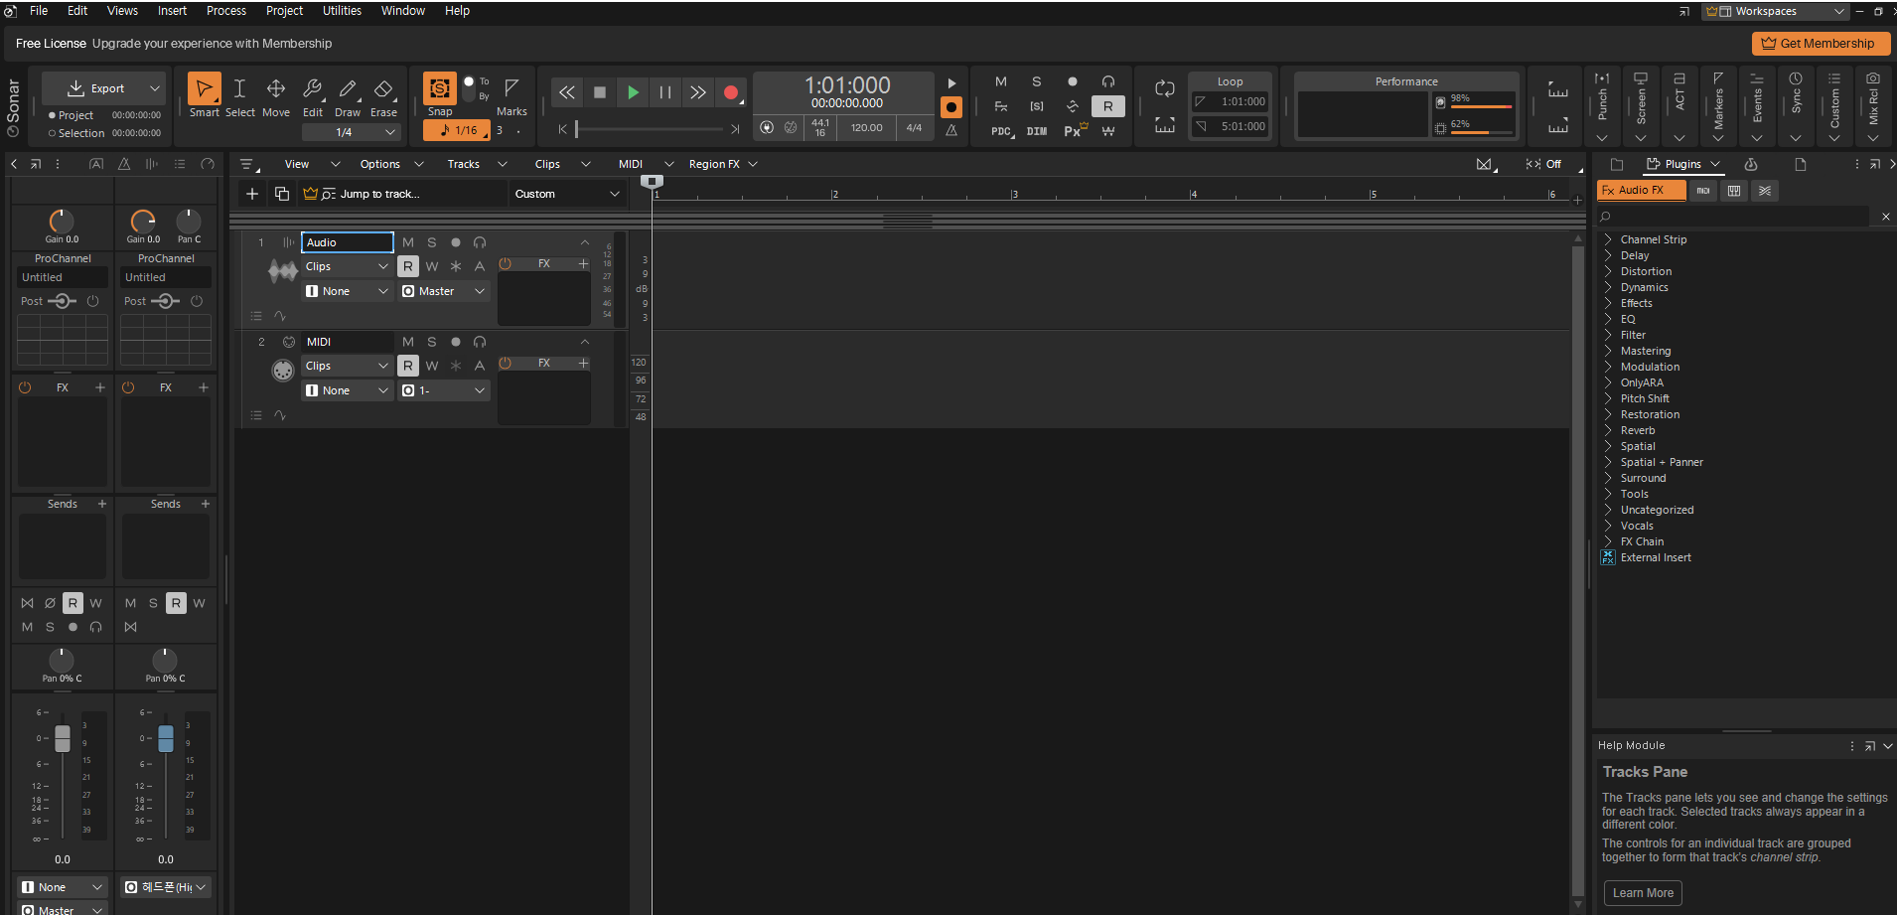Open the Process menu
This screenshot has width=1897, height=915.
click(x=225, y=11)
